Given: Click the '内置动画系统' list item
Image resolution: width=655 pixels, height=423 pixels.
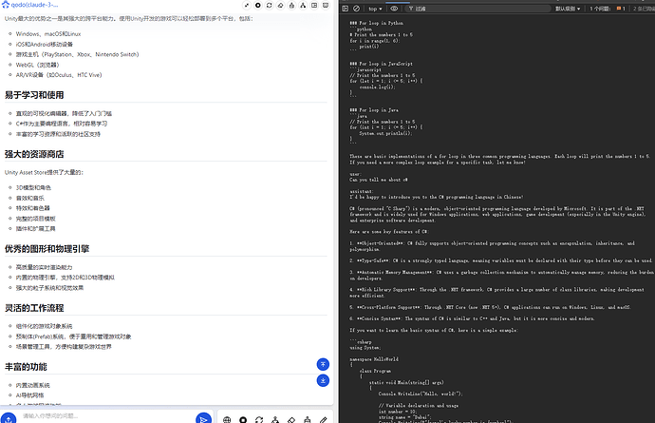Looking at the screenshot, I should pos(32,385).
